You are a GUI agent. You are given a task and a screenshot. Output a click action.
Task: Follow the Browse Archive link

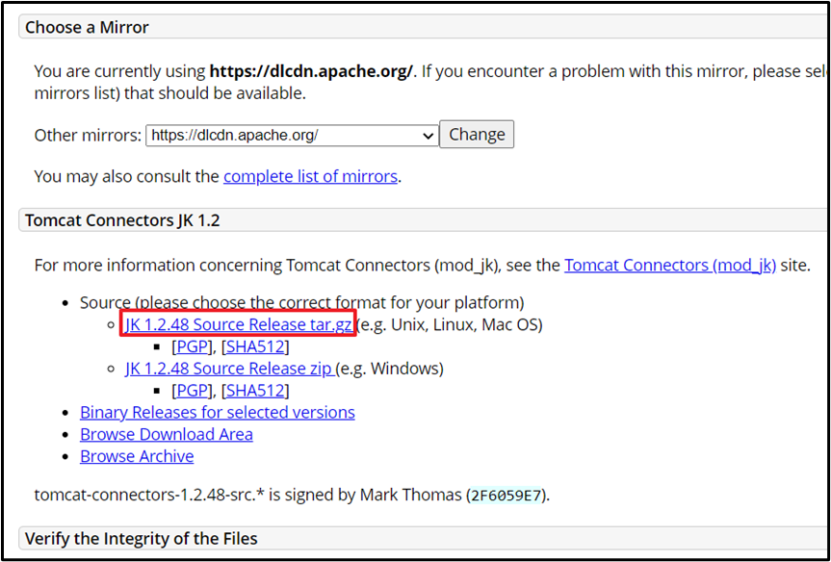coord(137,456)
